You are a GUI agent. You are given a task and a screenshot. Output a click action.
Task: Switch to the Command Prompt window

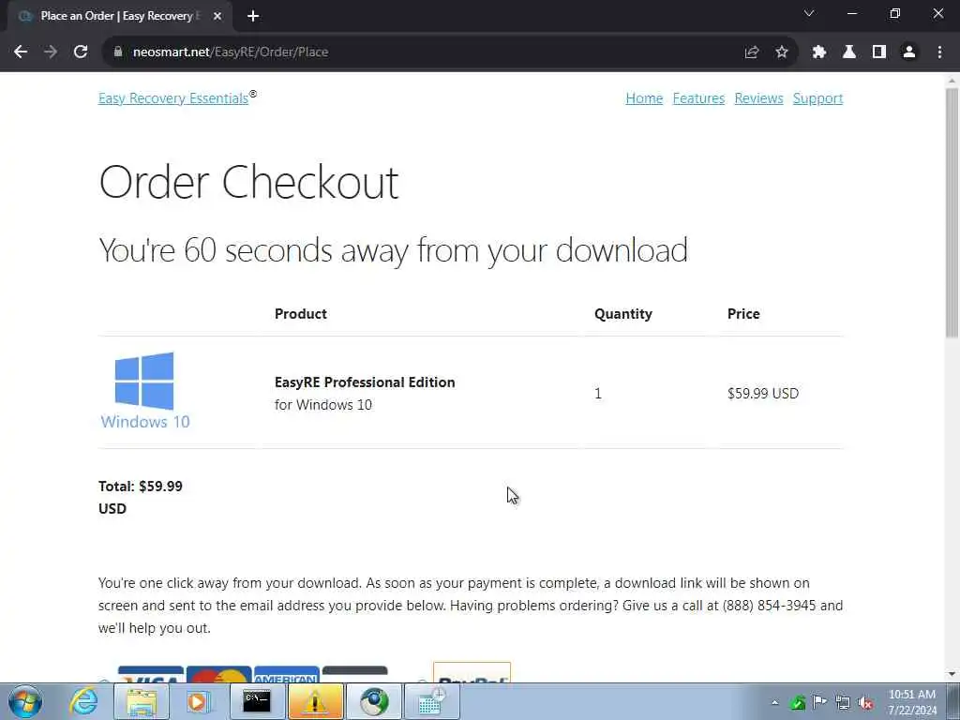pos(257,701)
